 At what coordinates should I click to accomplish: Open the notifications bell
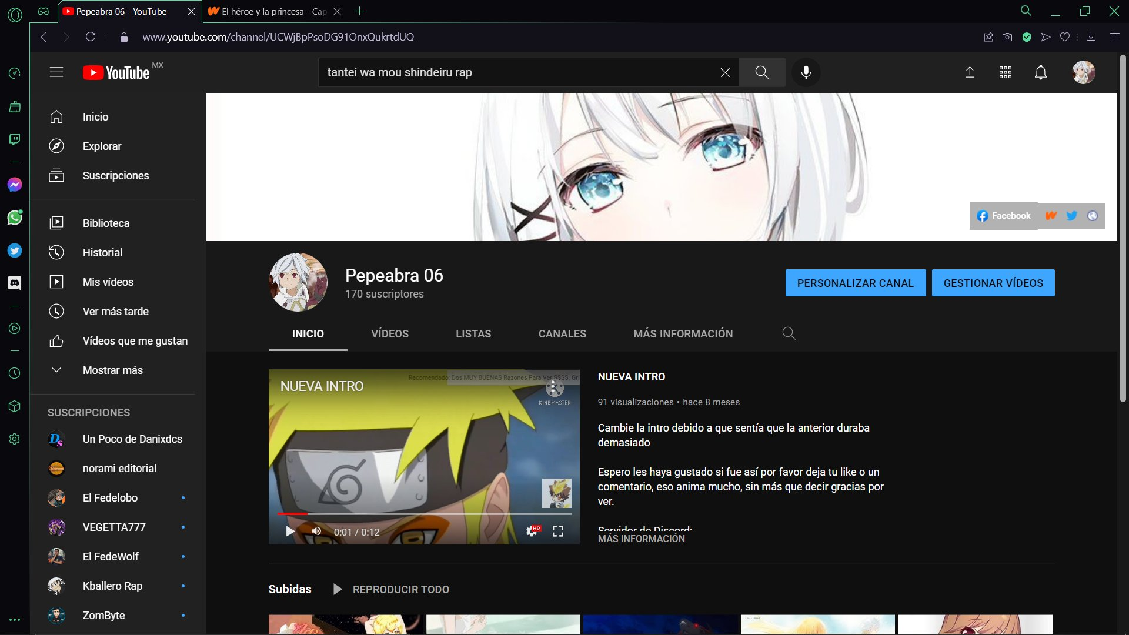(x=1041, y=72)
